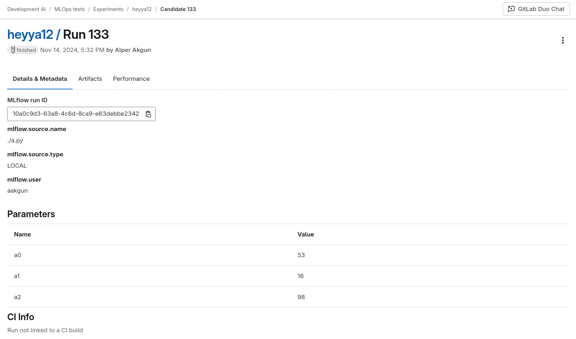This screenshot has width=576, height=339.
Task: Click the Value column header
Action: click(305, 234)
